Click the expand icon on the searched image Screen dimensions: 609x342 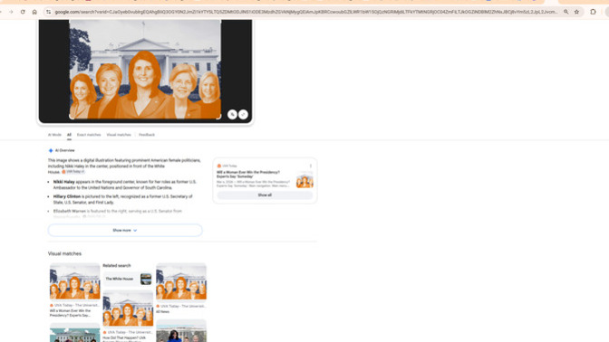(x=243, y=114)
